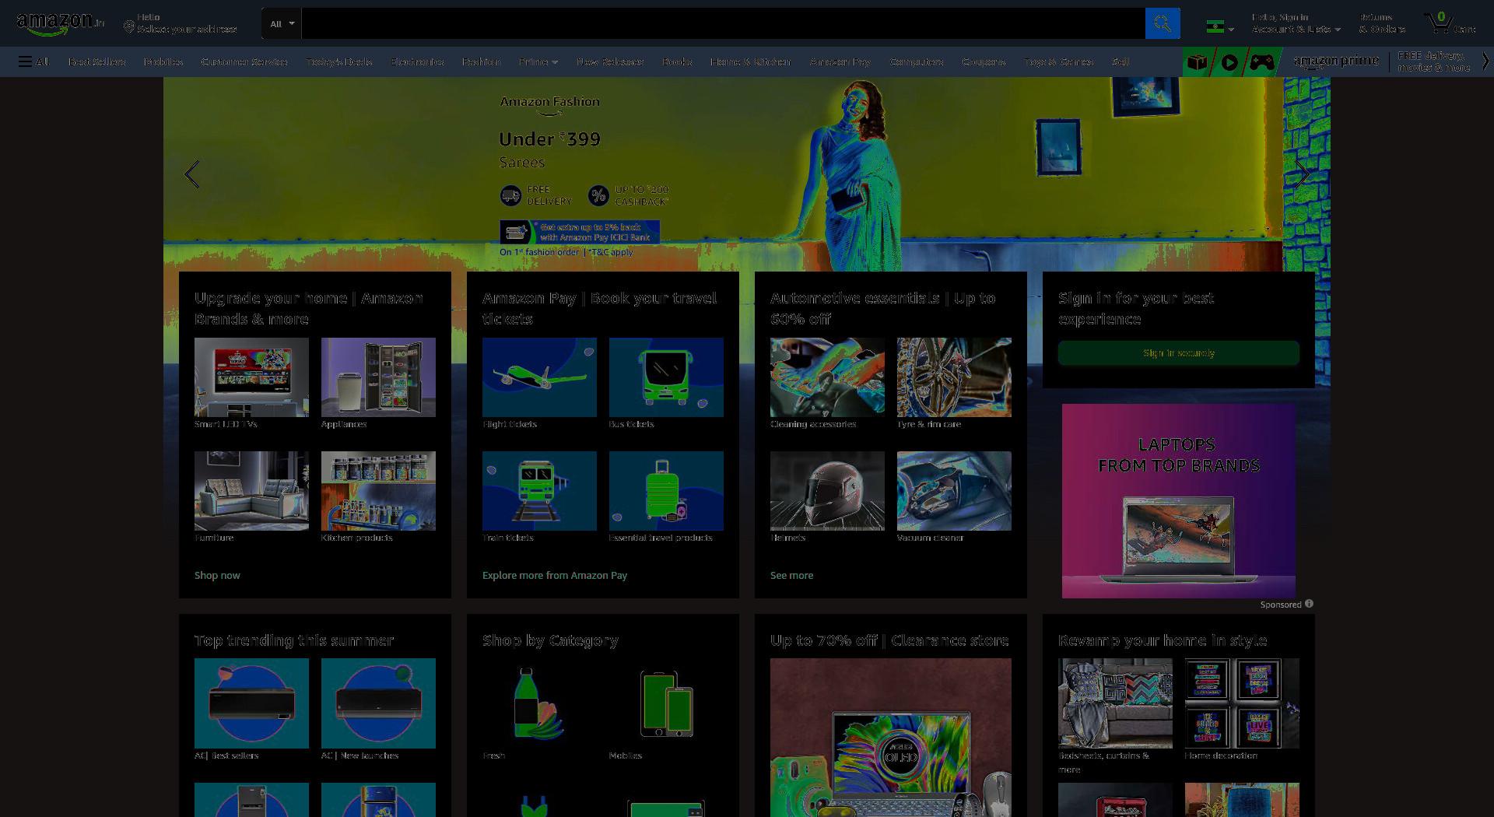Focus the search input field
Screen dimensions: 1494x817
click(723, 23)
